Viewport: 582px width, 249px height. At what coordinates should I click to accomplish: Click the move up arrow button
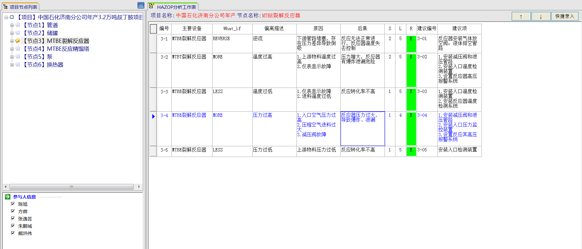coord(521,16)
